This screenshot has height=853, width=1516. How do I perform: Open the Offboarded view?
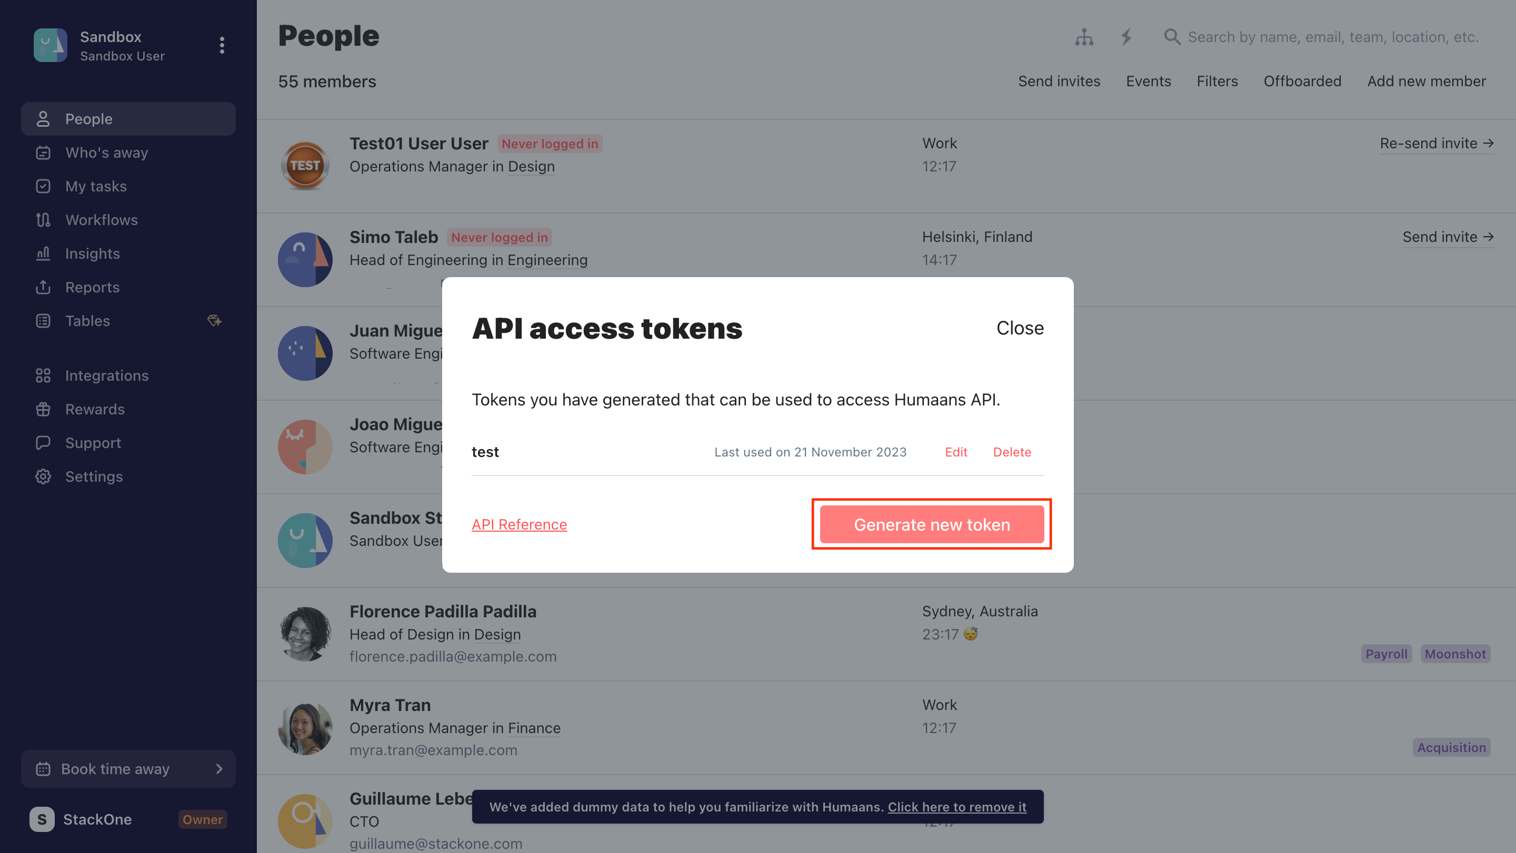click(1302, 80)
